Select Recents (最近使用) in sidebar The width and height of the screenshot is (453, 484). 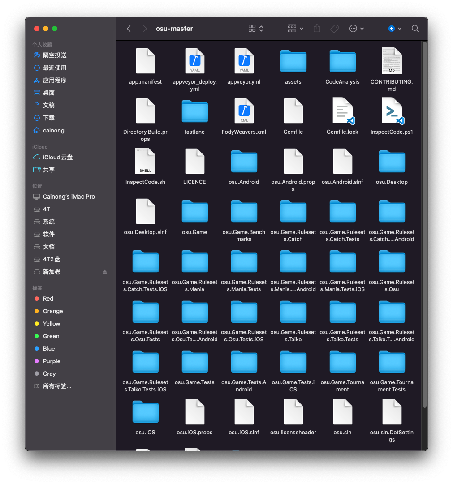pos(70,68)
